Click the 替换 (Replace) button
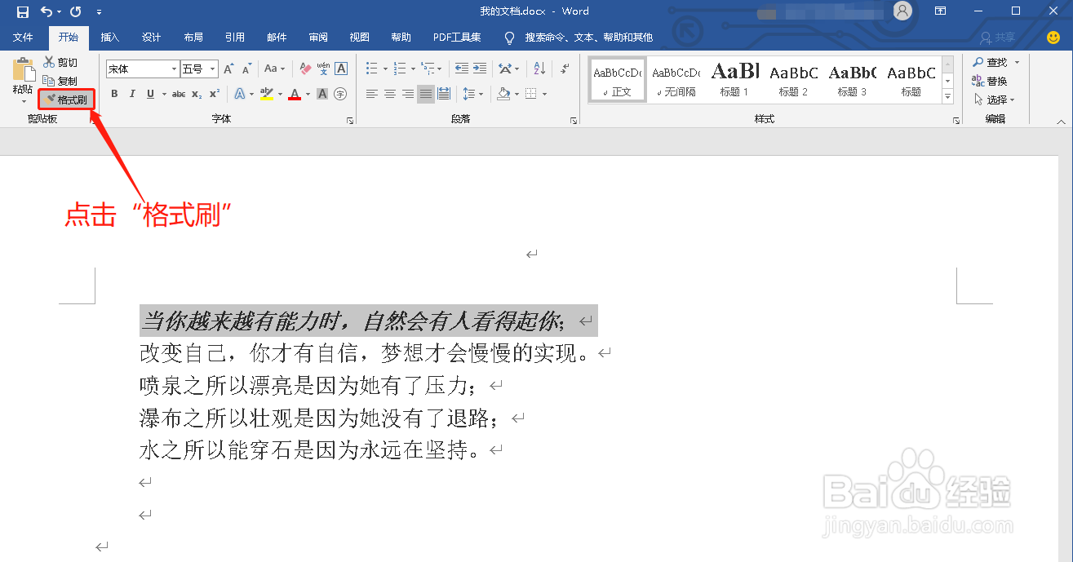1073x562 pixels. 990,79
